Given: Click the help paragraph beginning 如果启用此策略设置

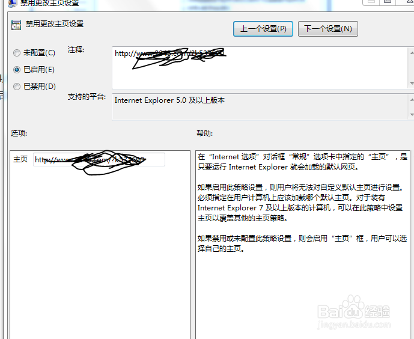Looking at the screenshot, I should click(300, 203).
